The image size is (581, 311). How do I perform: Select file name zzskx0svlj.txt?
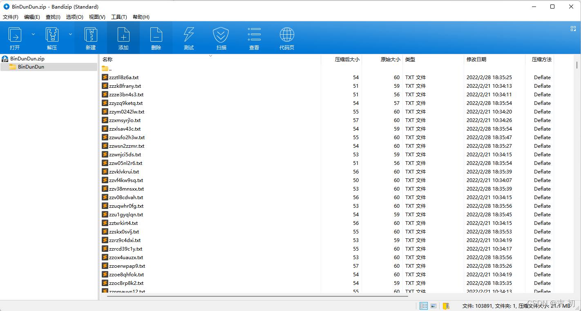(x=124, y=232)
